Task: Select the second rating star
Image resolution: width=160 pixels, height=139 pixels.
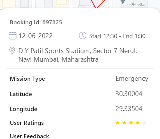Action: pos(124,123)
